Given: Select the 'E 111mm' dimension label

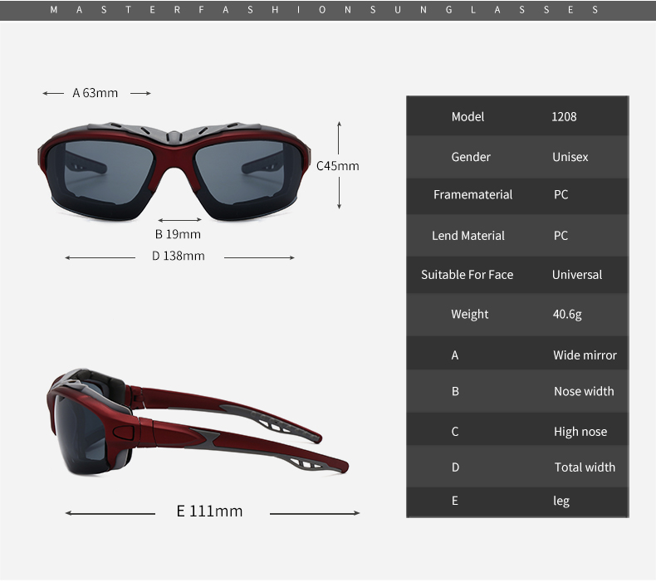Looking at the screenshot, I should tap(209, 511).
